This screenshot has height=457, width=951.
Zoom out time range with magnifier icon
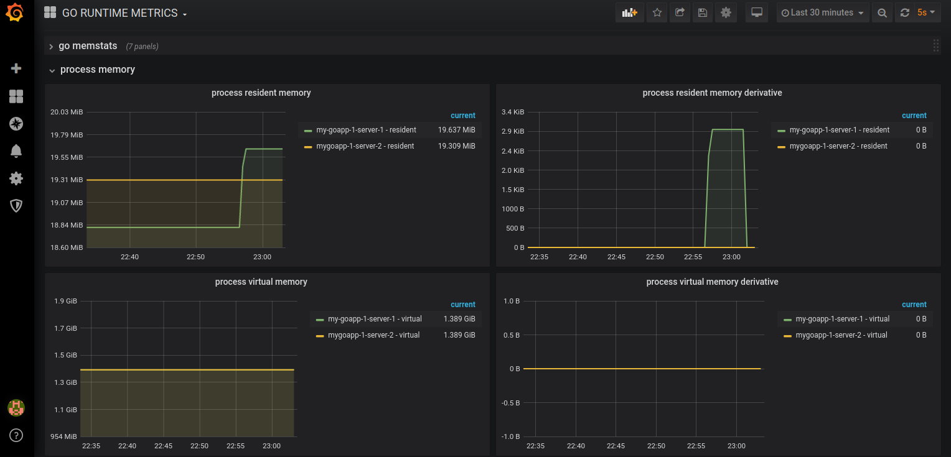point(882,12)
